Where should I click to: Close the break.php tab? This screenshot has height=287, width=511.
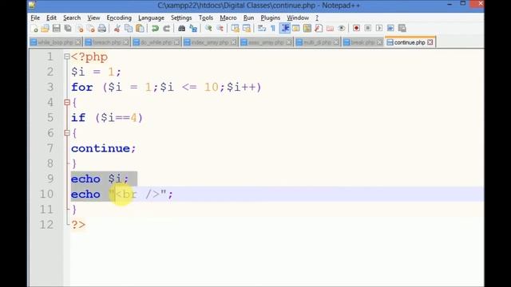pos(380,42)
